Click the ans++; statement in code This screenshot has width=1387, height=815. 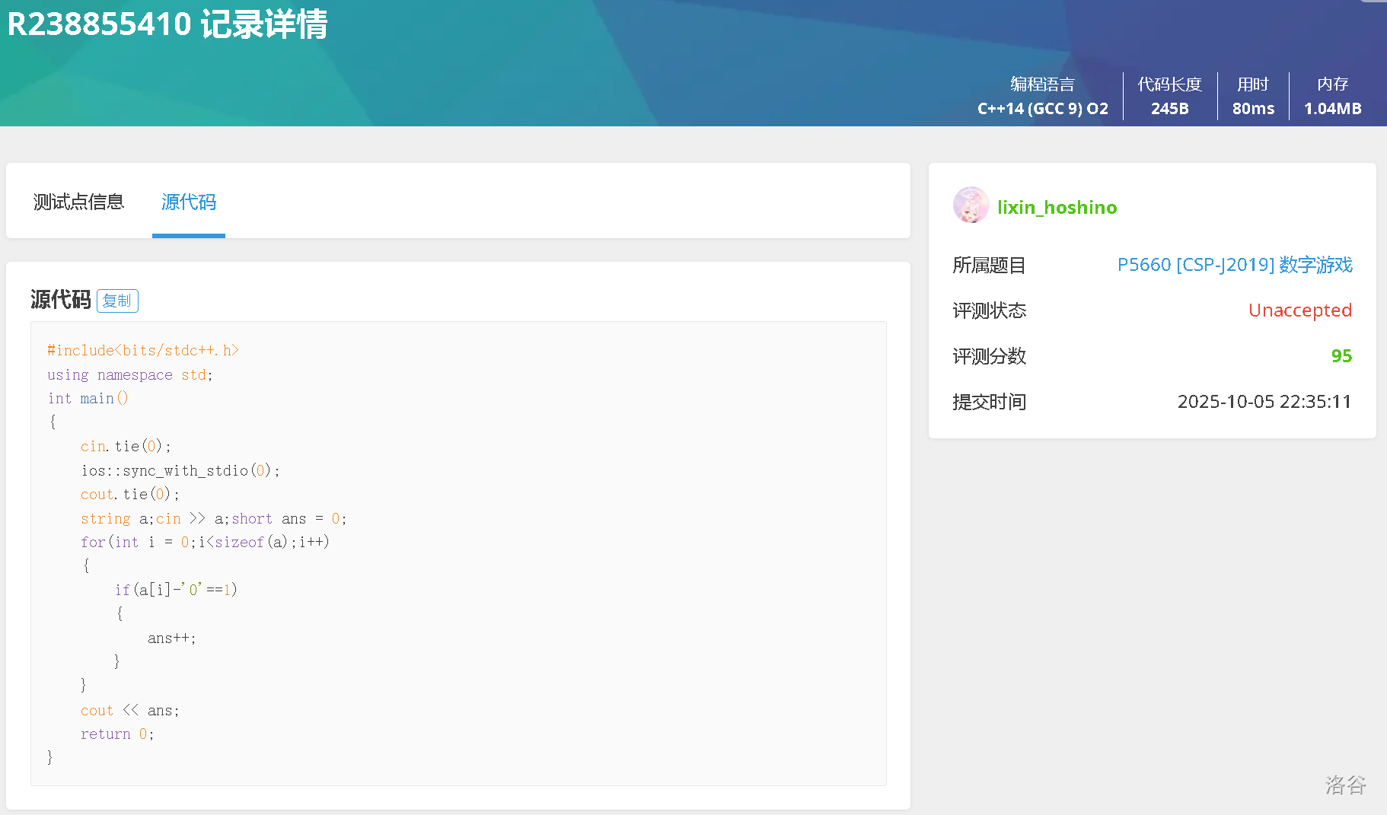(172, 638)
